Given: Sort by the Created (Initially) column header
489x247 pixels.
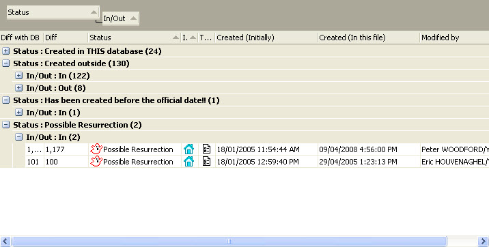Looking at the screenshot, I should click(x=266, y=38).
